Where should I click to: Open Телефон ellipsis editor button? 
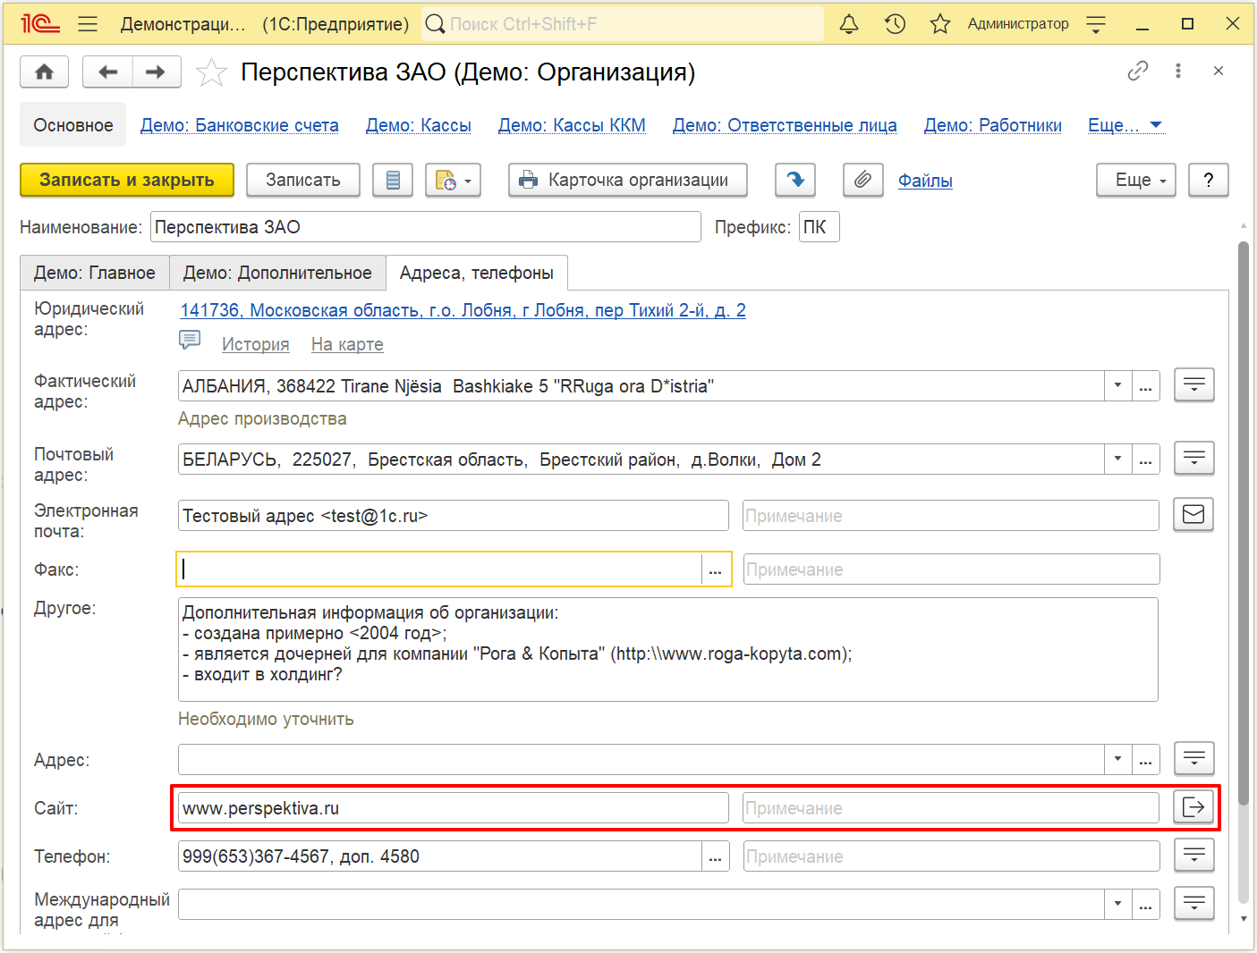click(716, 856)
